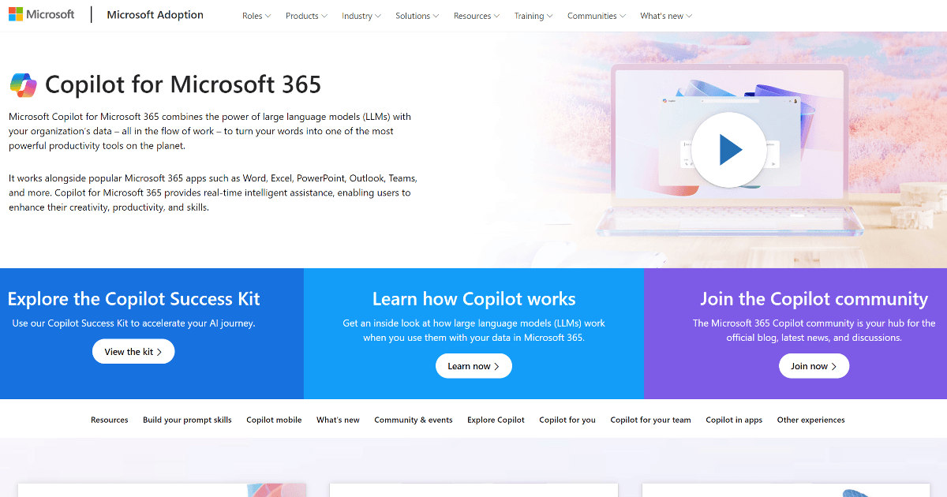Click the Microsoft four-square logo
Viewport: 947px width, 497px height.
[17, 13]
